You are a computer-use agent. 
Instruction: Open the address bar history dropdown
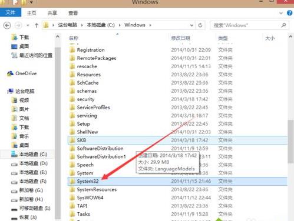click(191, 25)
